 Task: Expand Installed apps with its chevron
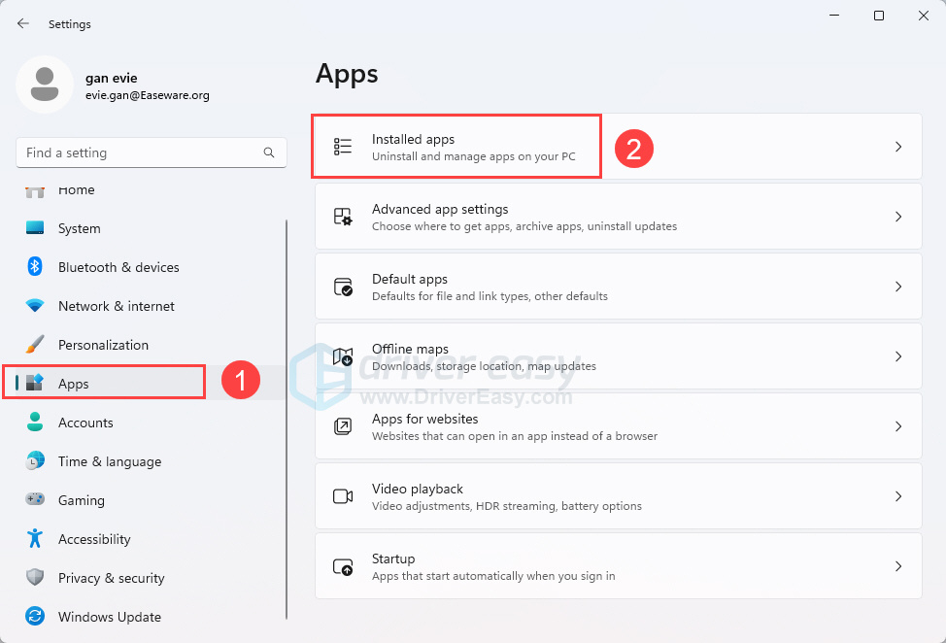pyautogui.click(x=897, y=147)
